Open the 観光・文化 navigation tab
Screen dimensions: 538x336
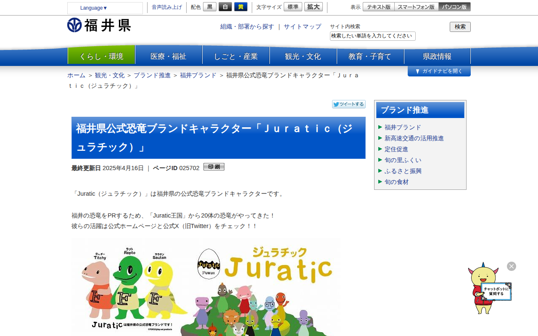coord(303,56)
